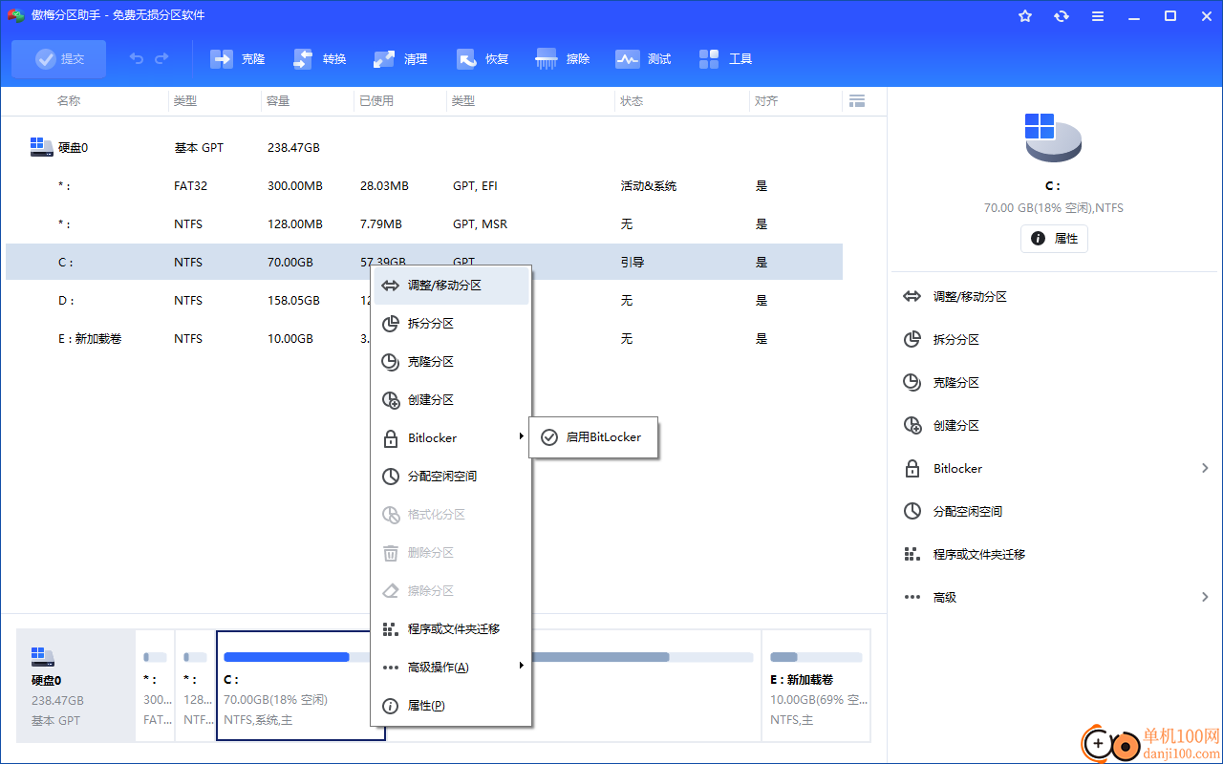Click 创建分区 icon in right panel
Screen dimensions: 1223x764
[912, 426]
